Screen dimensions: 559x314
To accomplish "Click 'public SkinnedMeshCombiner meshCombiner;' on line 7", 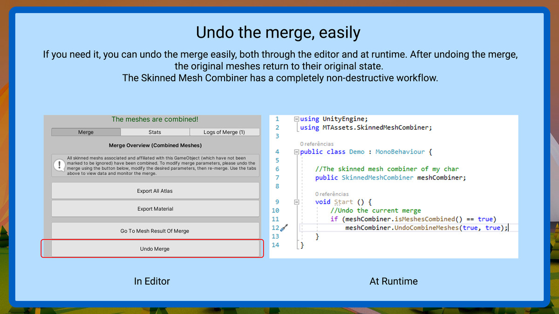I will point(390,178).
